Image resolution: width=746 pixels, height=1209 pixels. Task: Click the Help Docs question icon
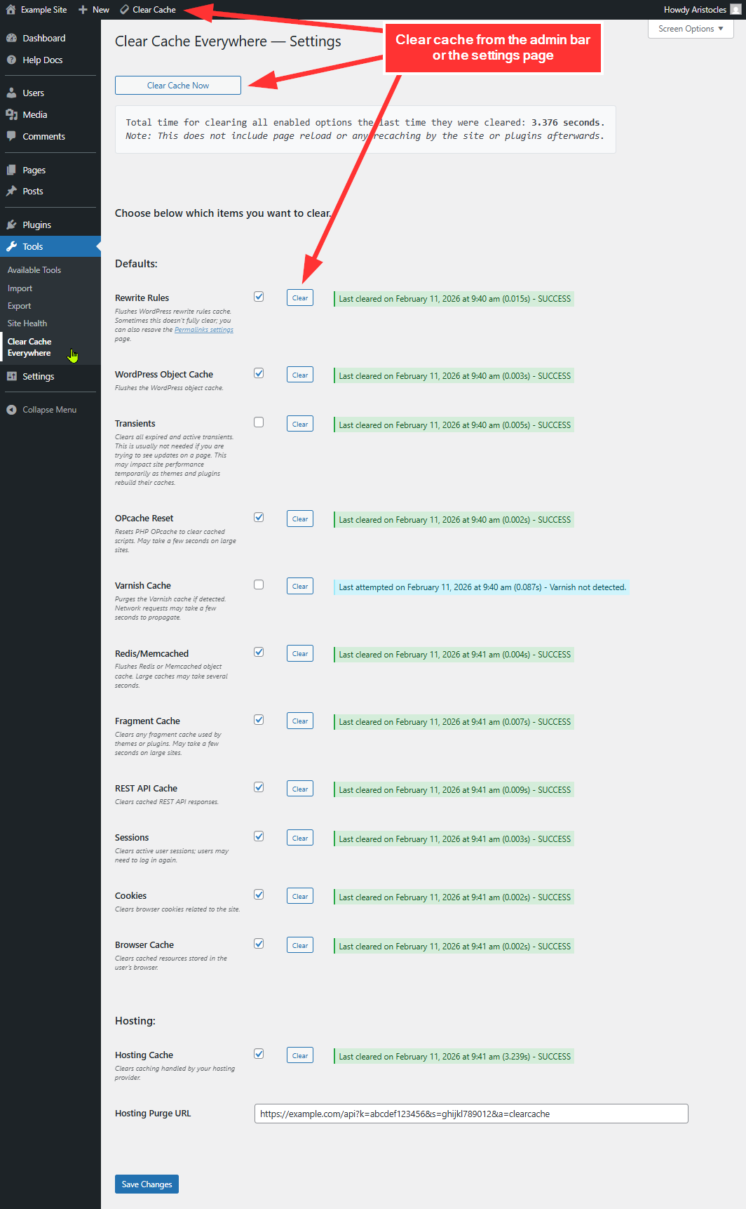[11, 60]
